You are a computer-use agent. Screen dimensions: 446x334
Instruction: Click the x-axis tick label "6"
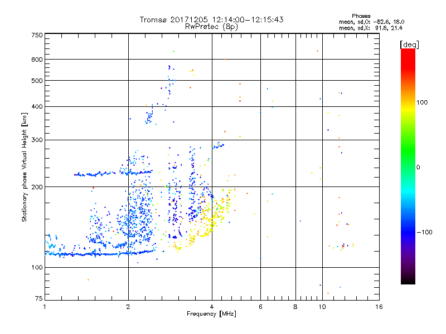point(260,307)
